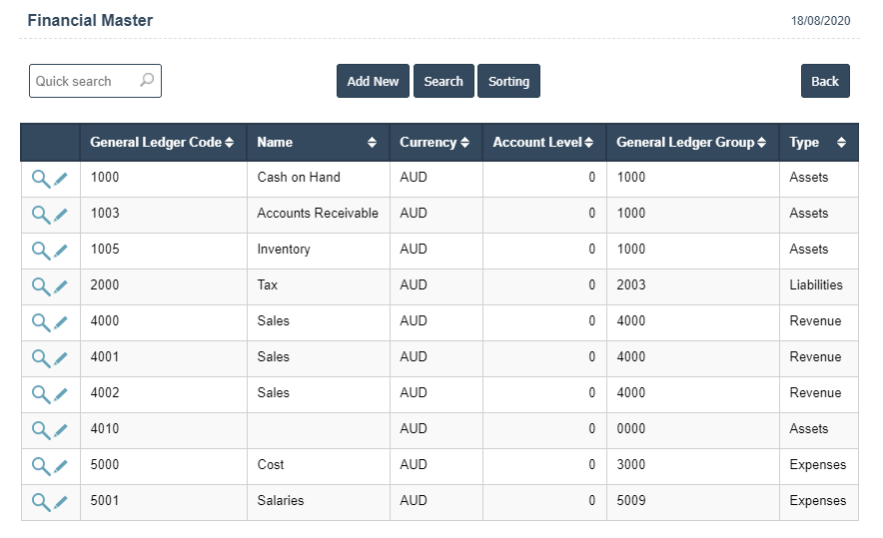Sort by General Ledger Code column arrows
This screenshot has height=538, width=883.
(229, 143)
